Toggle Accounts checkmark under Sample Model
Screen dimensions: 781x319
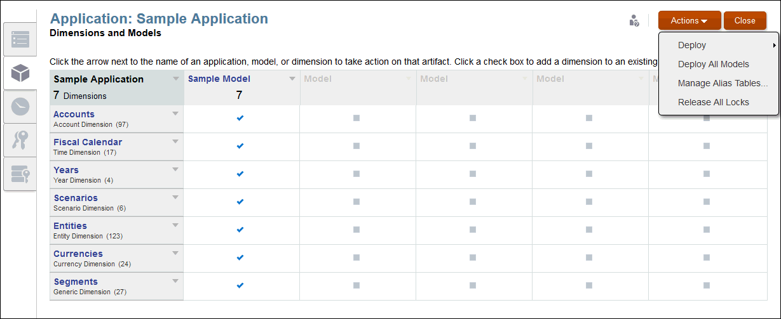(240, 118)
